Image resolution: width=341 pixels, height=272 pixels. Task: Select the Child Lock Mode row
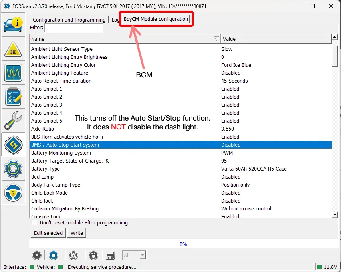180,193
